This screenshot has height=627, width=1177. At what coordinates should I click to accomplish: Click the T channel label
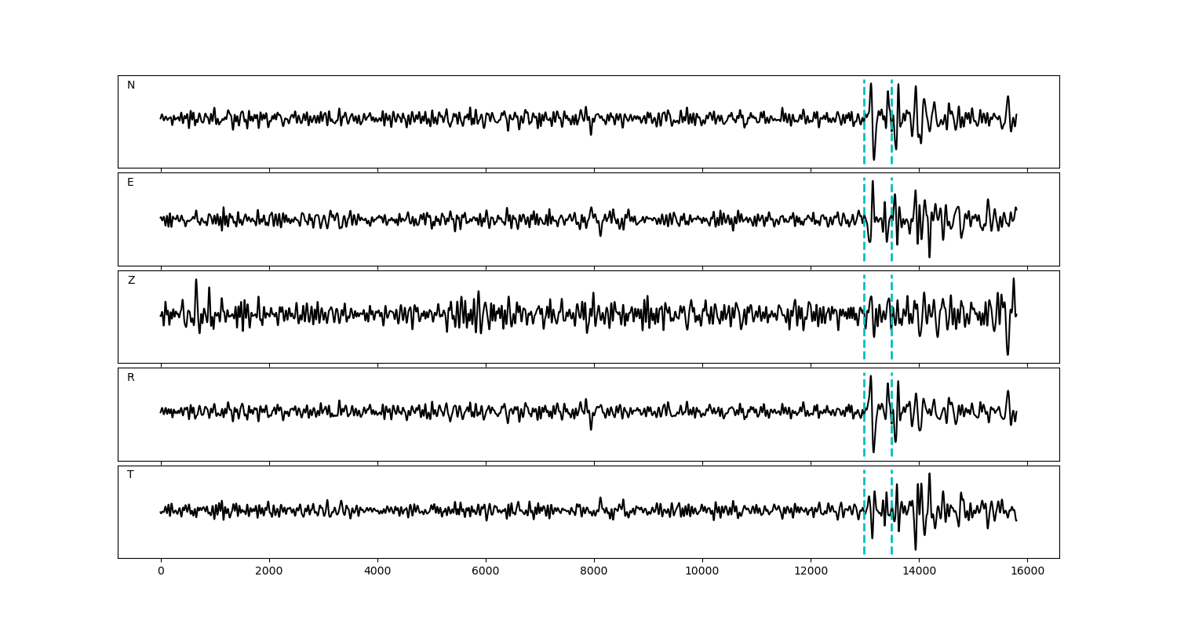pos(130,475)
